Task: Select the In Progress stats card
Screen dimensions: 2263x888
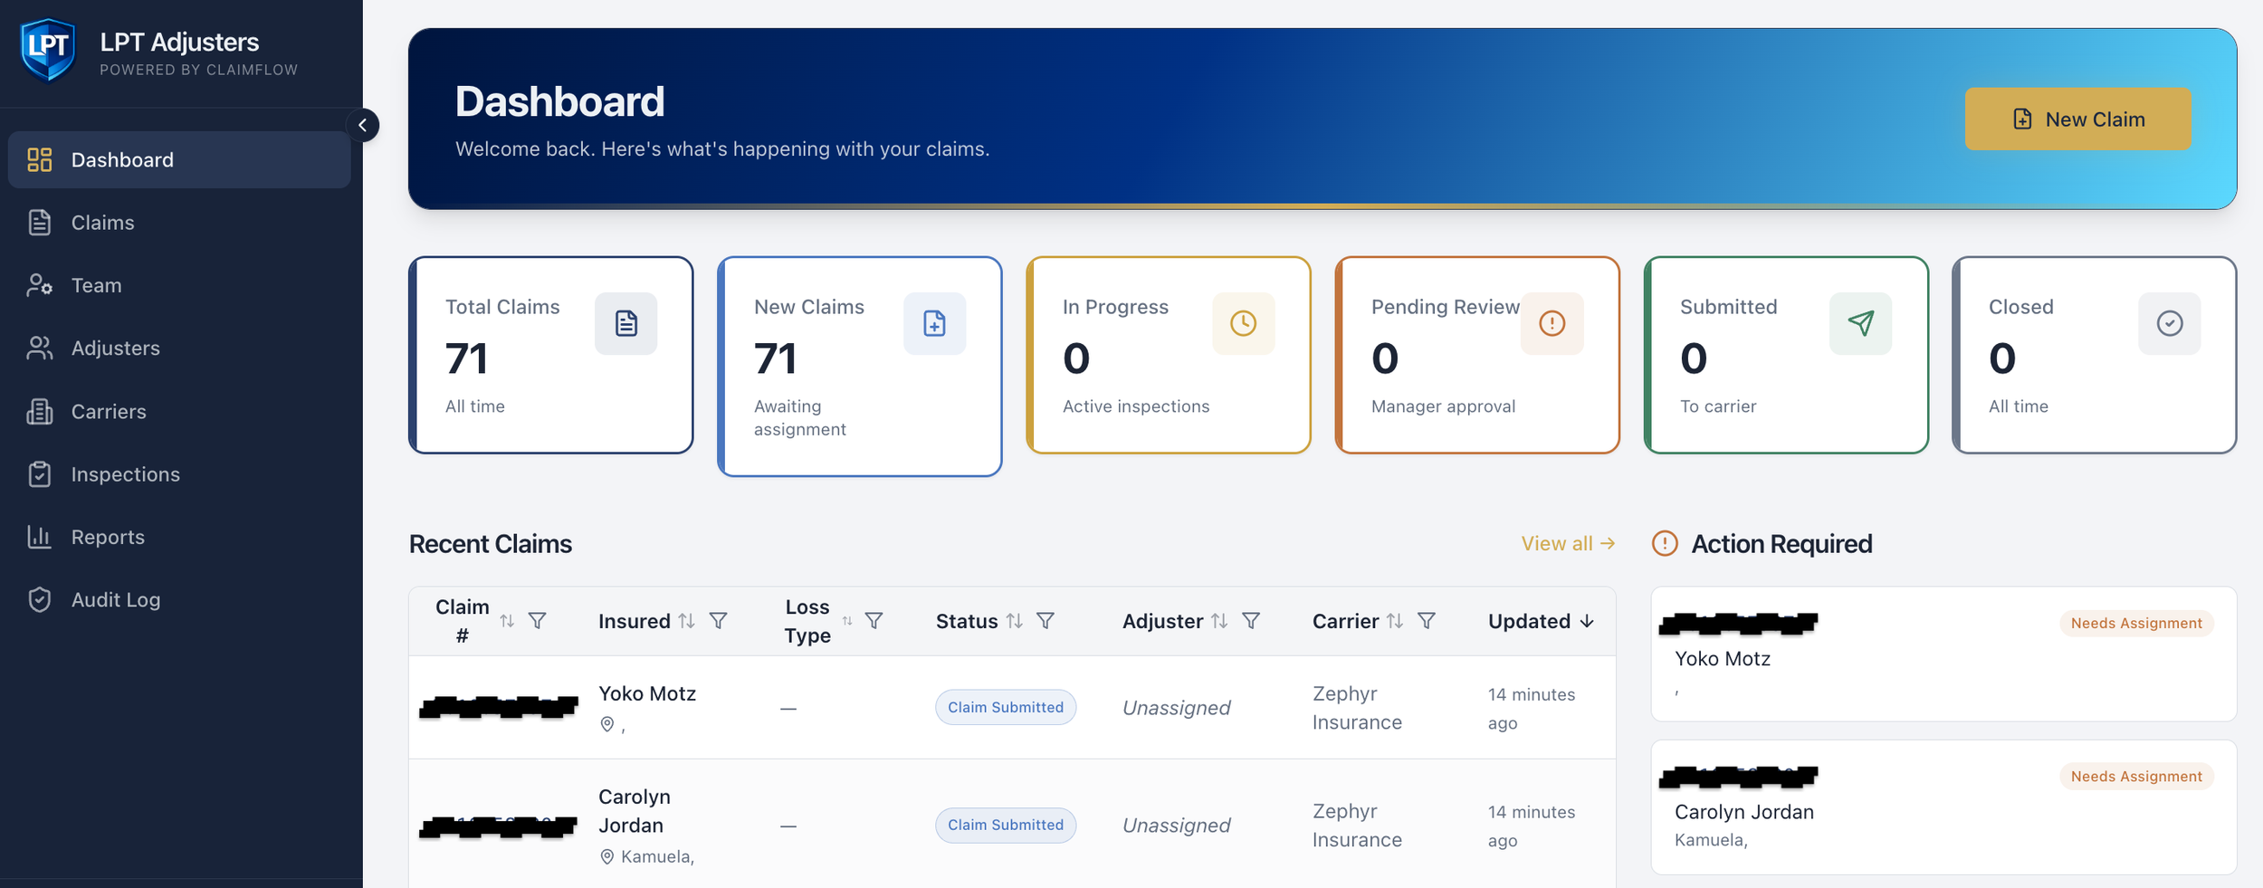Action: point(1168,355)
